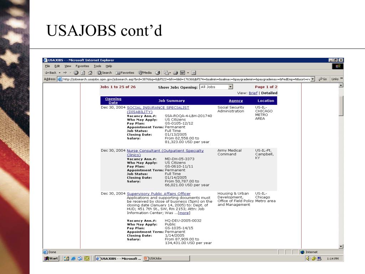Click the address URL field
Screen dimensions: 365x274
pyautogui.click(x=186, y=79)
